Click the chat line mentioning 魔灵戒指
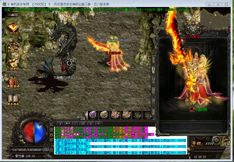The width and height of the screenshot is (234, 162). click(101, 131)
